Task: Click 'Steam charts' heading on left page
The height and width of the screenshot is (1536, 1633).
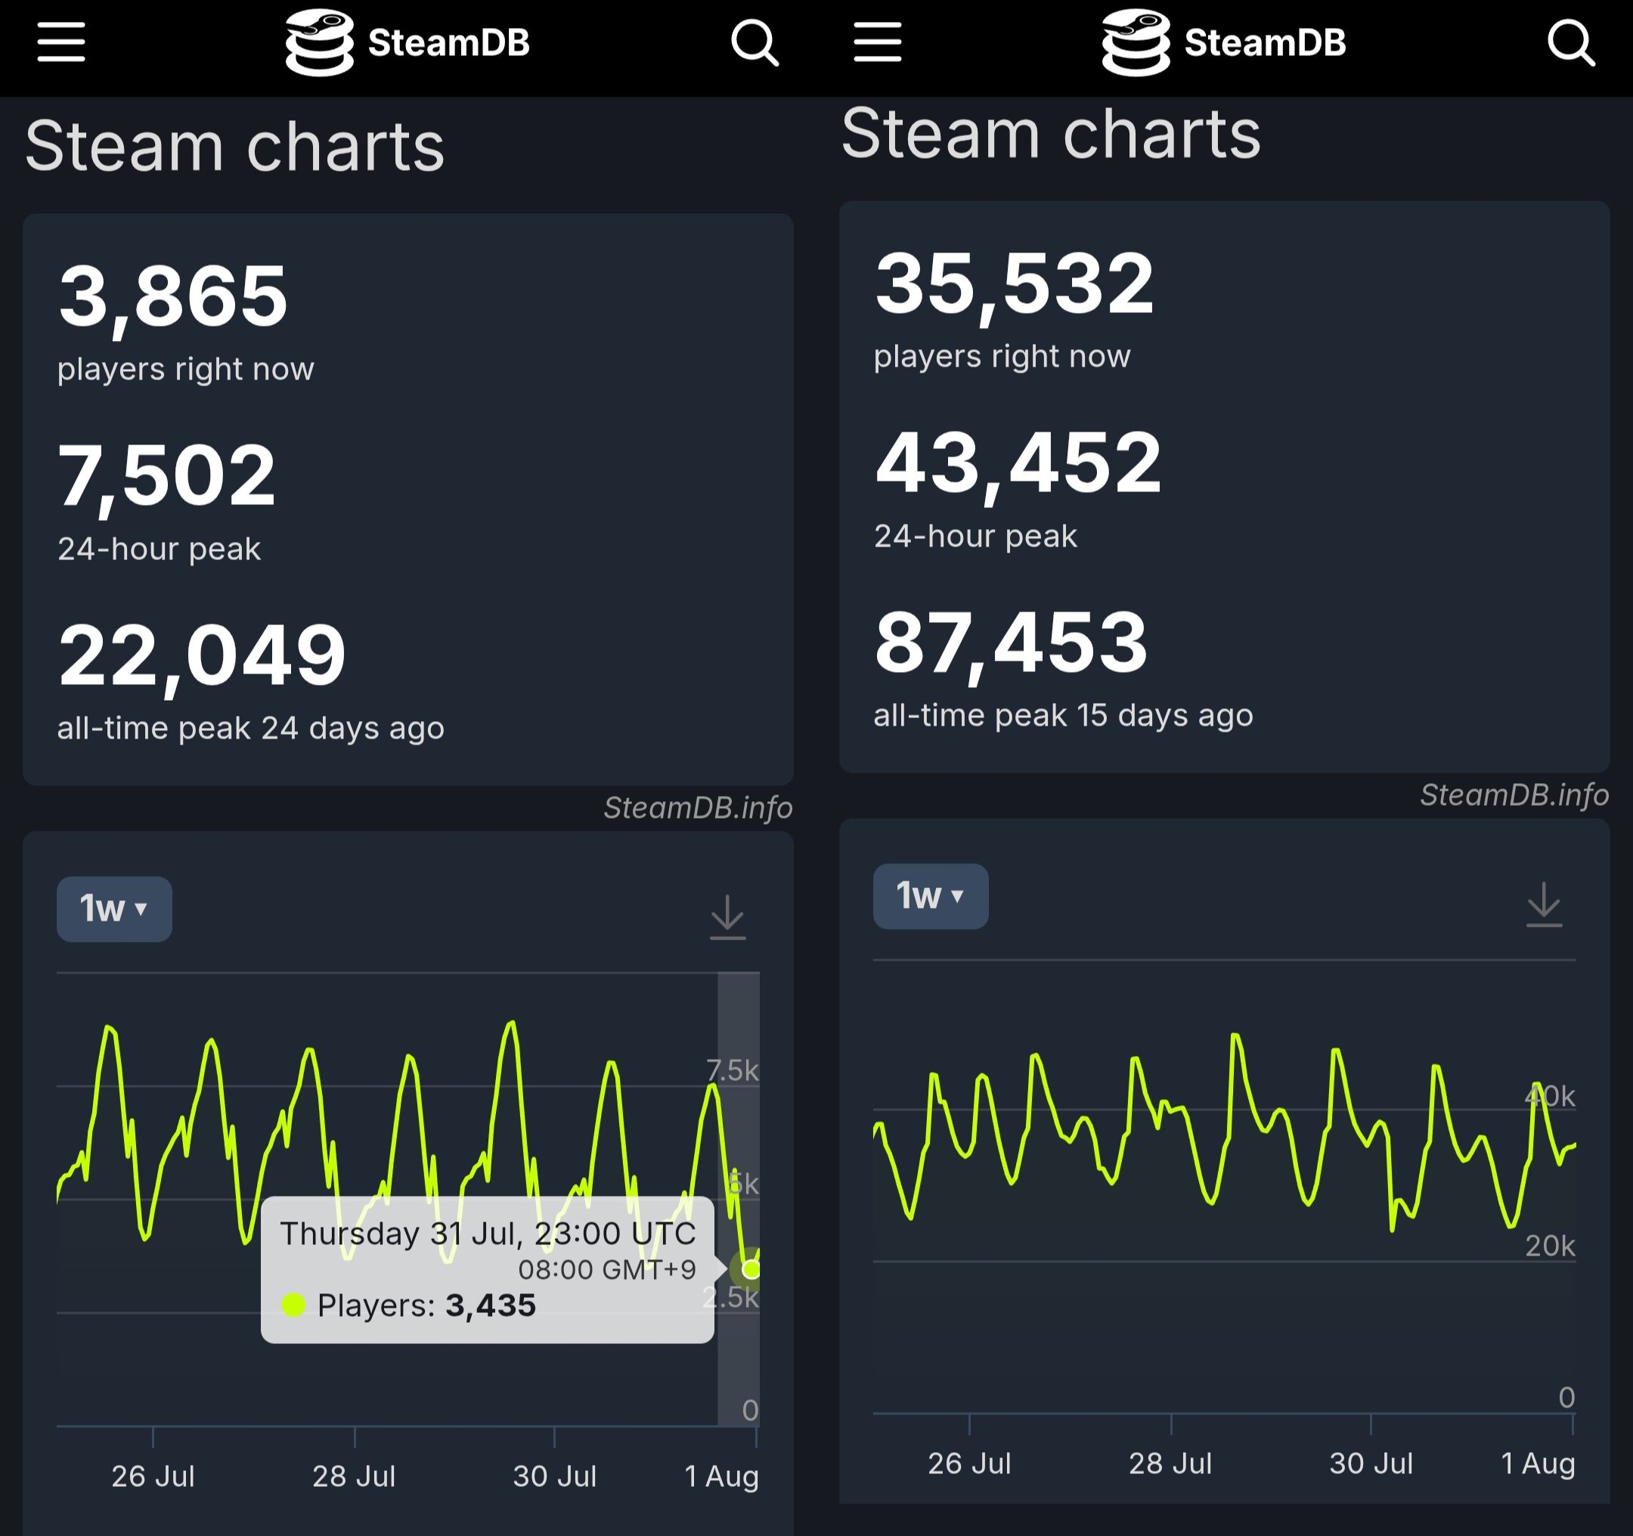Action: pyautogui.click(x=235, y=146)
